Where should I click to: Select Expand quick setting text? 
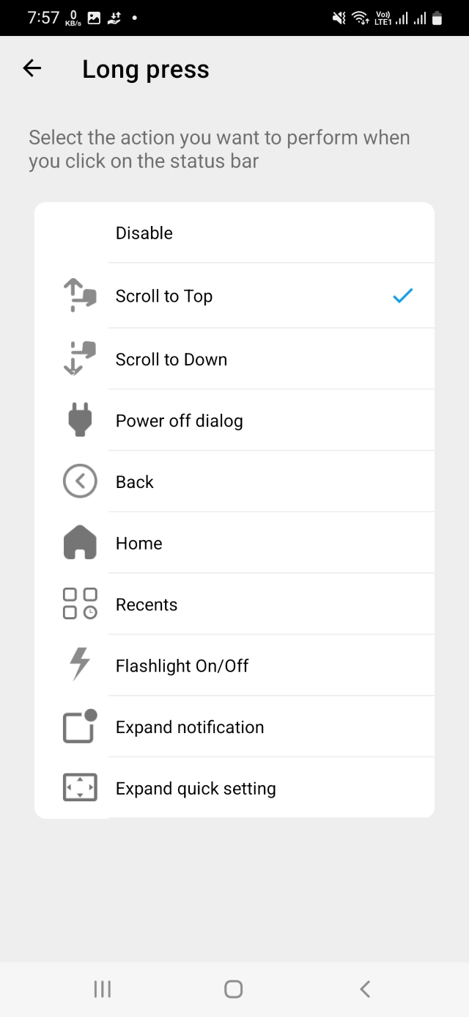point(196,789)
